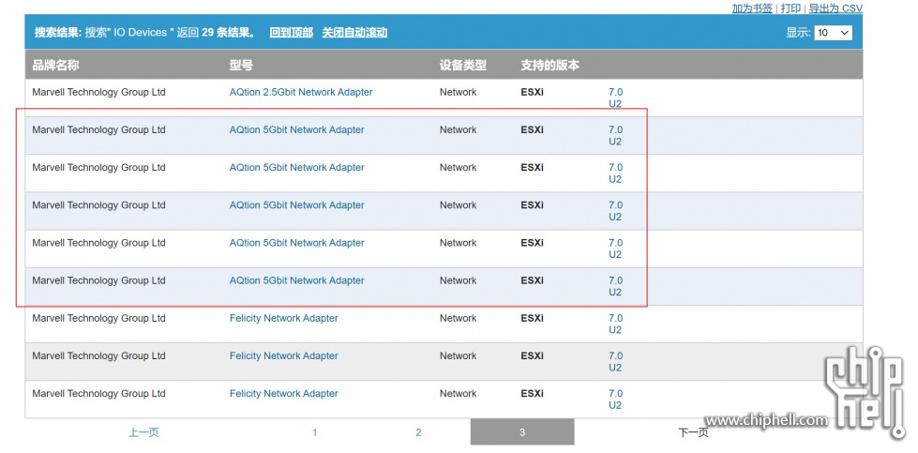The image size is (918, 453).
Task: Export results via 导出为 CSV
Action: pyautogui.click(x=835, y=8)
